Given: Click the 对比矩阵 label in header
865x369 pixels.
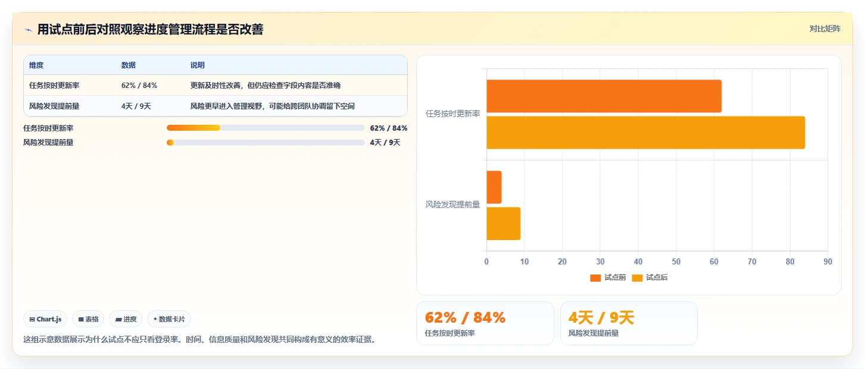Looking at the screenshot, I should [825, 29].
